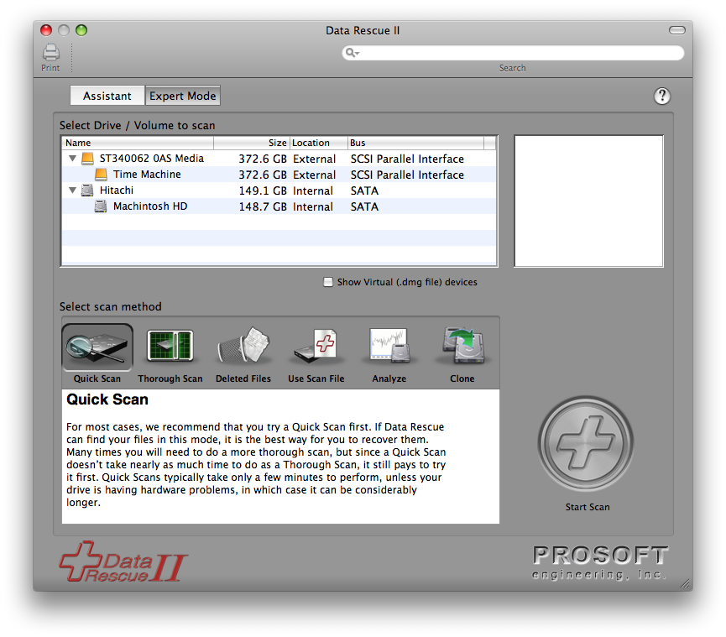Click the Hitachi hard disk icon
This screenshot has width=726, height=637.
click(87, 191)
